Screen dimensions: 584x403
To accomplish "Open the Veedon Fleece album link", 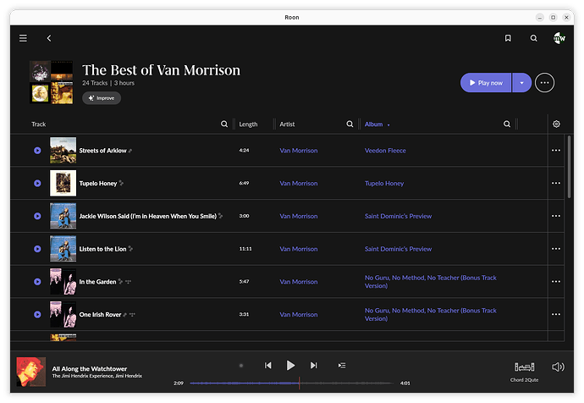I will [x=385, y=151].
